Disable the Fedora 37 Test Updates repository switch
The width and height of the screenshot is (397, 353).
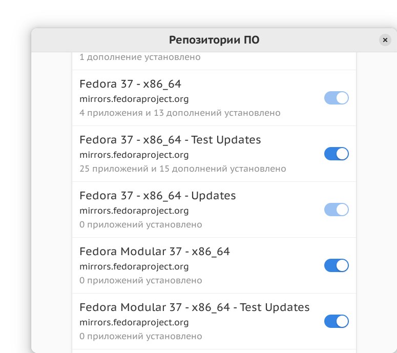[x=336, y=154]
